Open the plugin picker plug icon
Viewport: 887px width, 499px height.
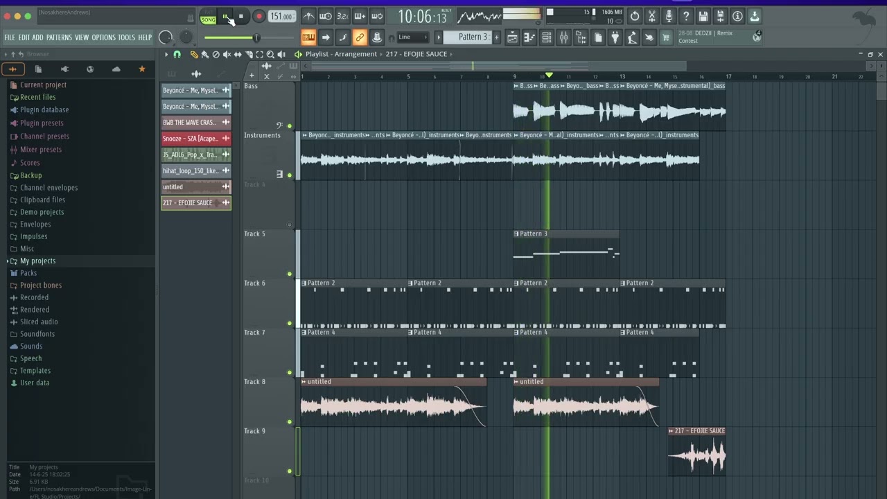[615, 37]
